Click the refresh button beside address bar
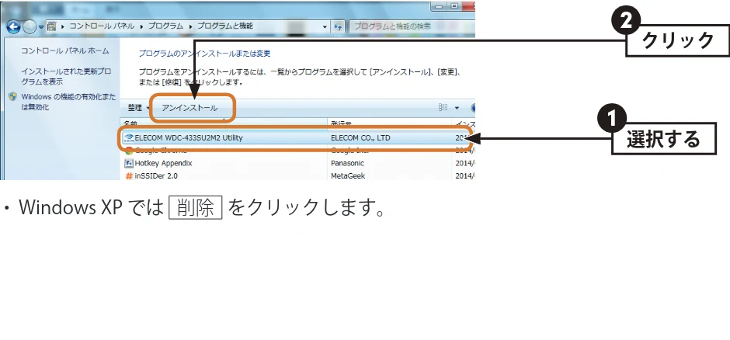Viewport: 730px width, 340px height. click(x=339, y=26)
